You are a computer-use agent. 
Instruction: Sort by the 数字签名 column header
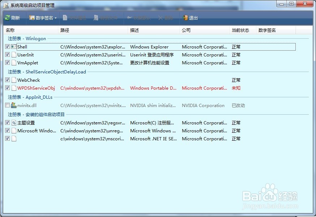click(x=276, y=30)
